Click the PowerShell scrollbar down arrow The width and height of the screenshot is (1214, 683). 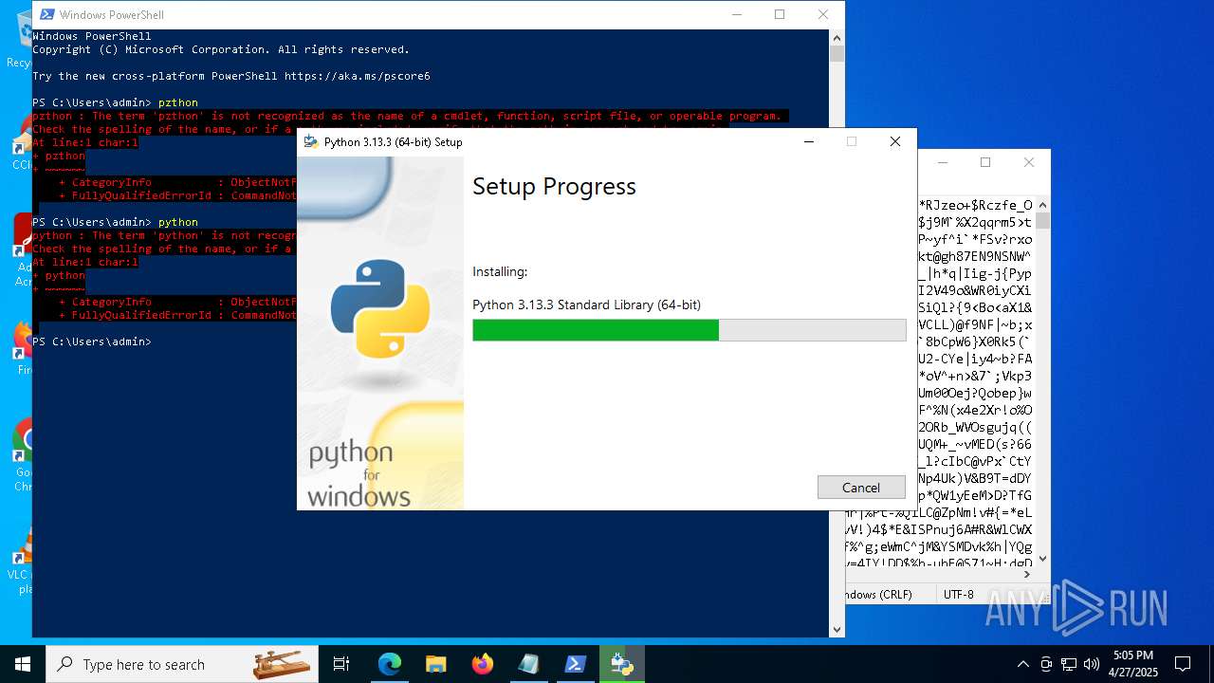pos(837,629)
